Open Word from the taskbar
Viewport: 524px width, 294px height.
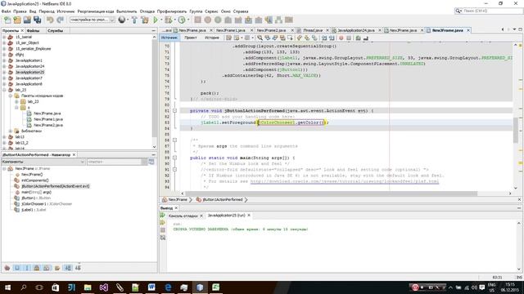point(151,287)
